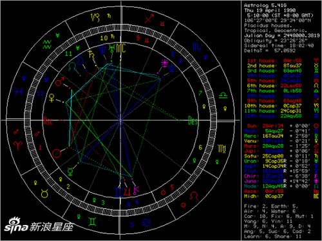Click the red Aries glyph on the outer ring

[x=18, y=145]
